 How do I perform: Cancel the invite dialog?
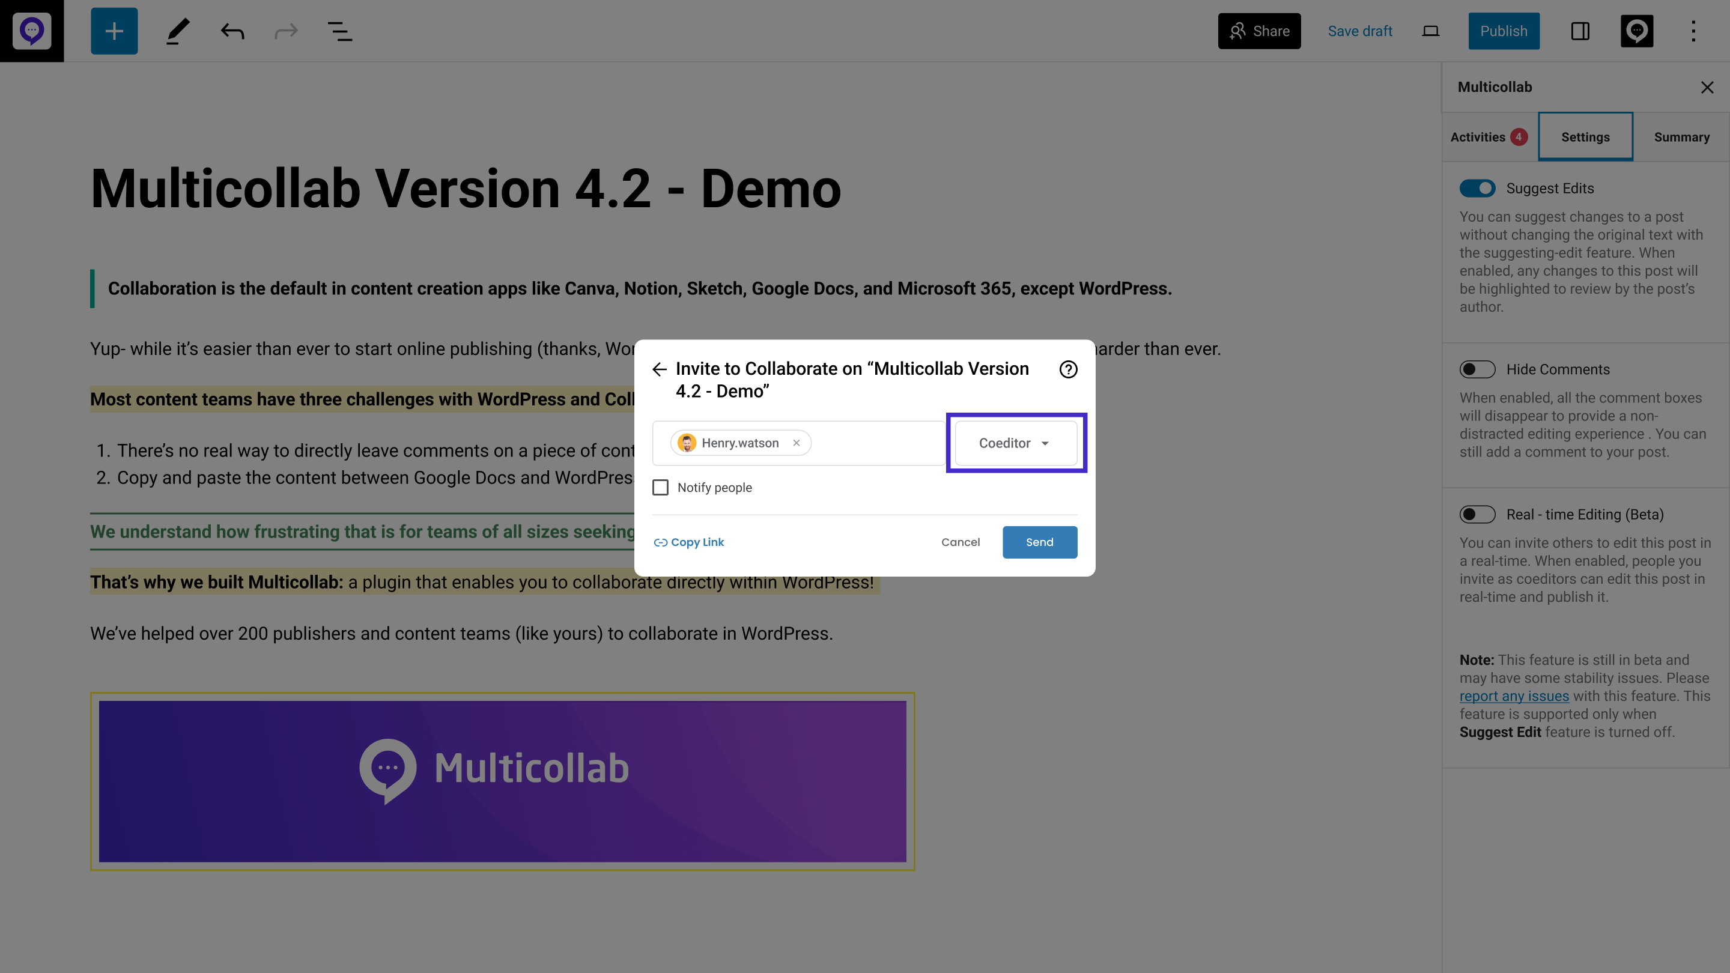[961, 542]
